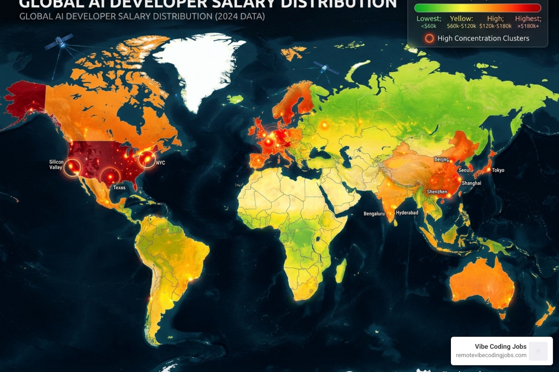Click the Western Europe concentric ring cluster
This screenshot has width=559, height=372.
[269, 141]
